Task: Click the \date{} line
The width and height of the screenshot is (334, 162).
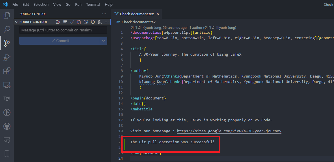Action: 138,104
